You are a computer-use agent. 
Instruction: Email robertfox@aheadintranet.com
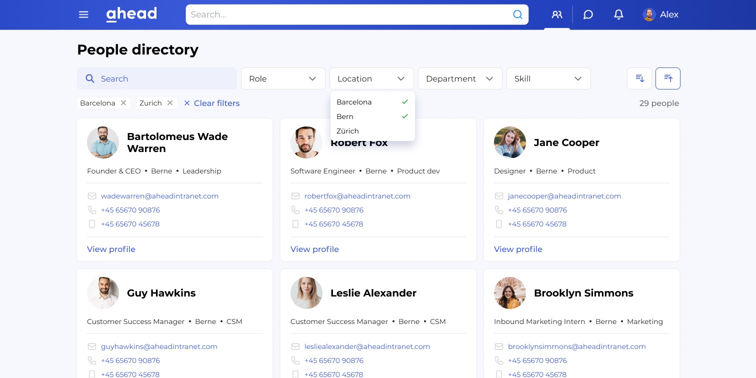(357, 196)
